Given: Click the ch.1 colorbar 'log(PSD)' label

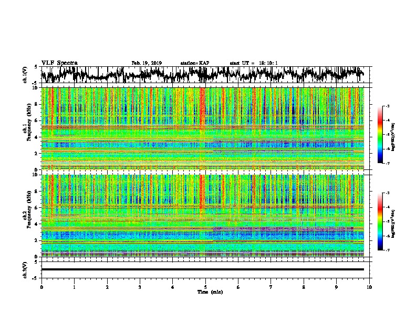Looking at the screenshot, I should click(393, 137).
